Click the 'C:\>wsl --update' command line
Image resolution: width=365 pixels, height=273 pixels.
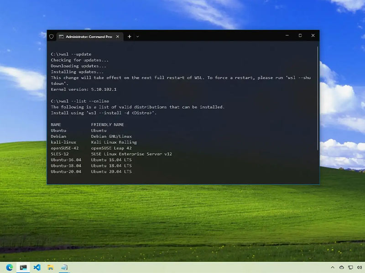tap(71, 54)
